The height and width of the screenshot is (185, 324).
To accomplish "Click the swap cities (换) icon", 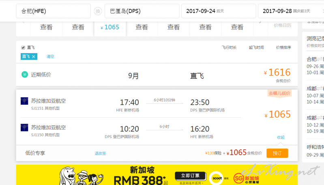I will coord(98,11).
